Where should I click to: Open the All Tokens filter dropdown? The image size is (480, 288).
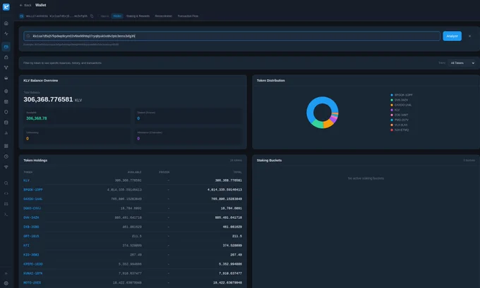coord(462,63)
